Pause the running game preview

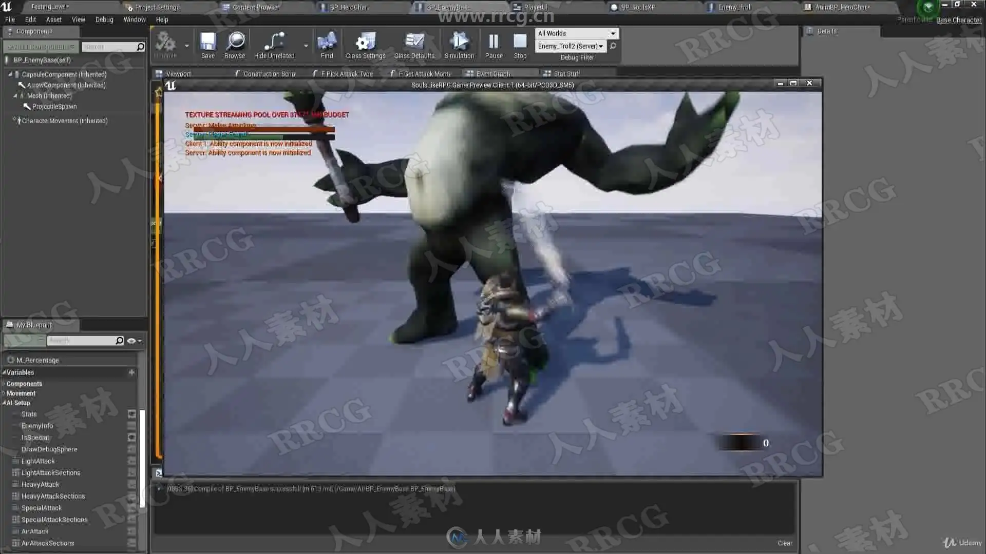pyautogui.click(x=494, y=42)
